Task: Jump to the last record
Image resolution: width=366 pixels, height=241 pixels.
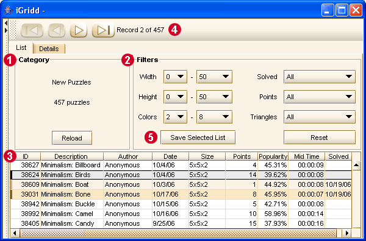Action: [x=103, y=30]
